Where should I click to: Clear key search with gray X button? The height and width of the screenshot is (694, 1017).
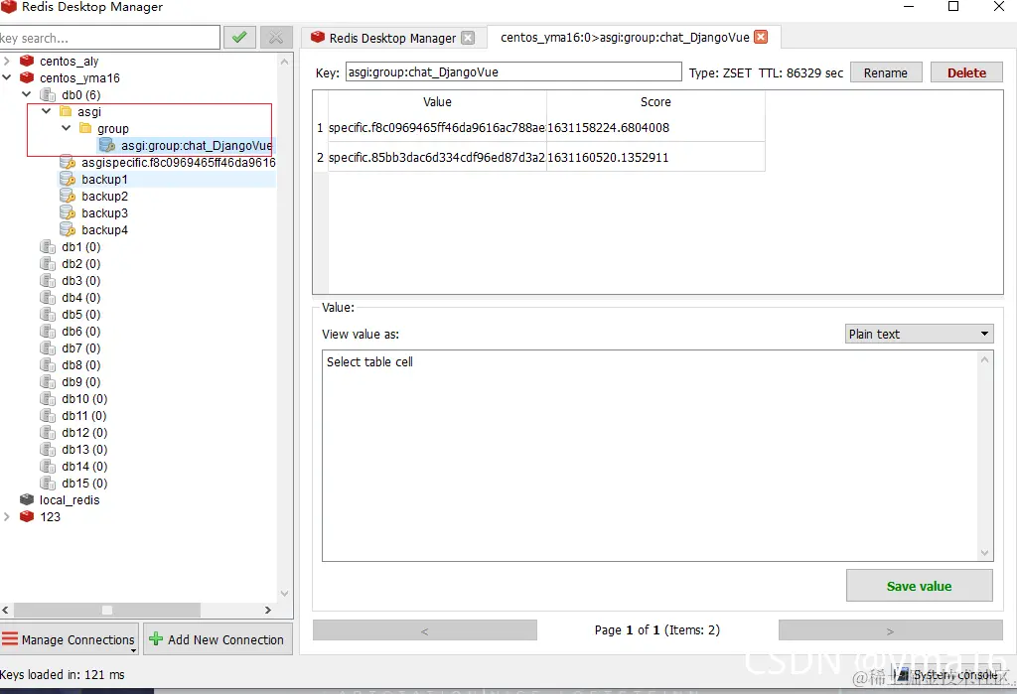276,38
